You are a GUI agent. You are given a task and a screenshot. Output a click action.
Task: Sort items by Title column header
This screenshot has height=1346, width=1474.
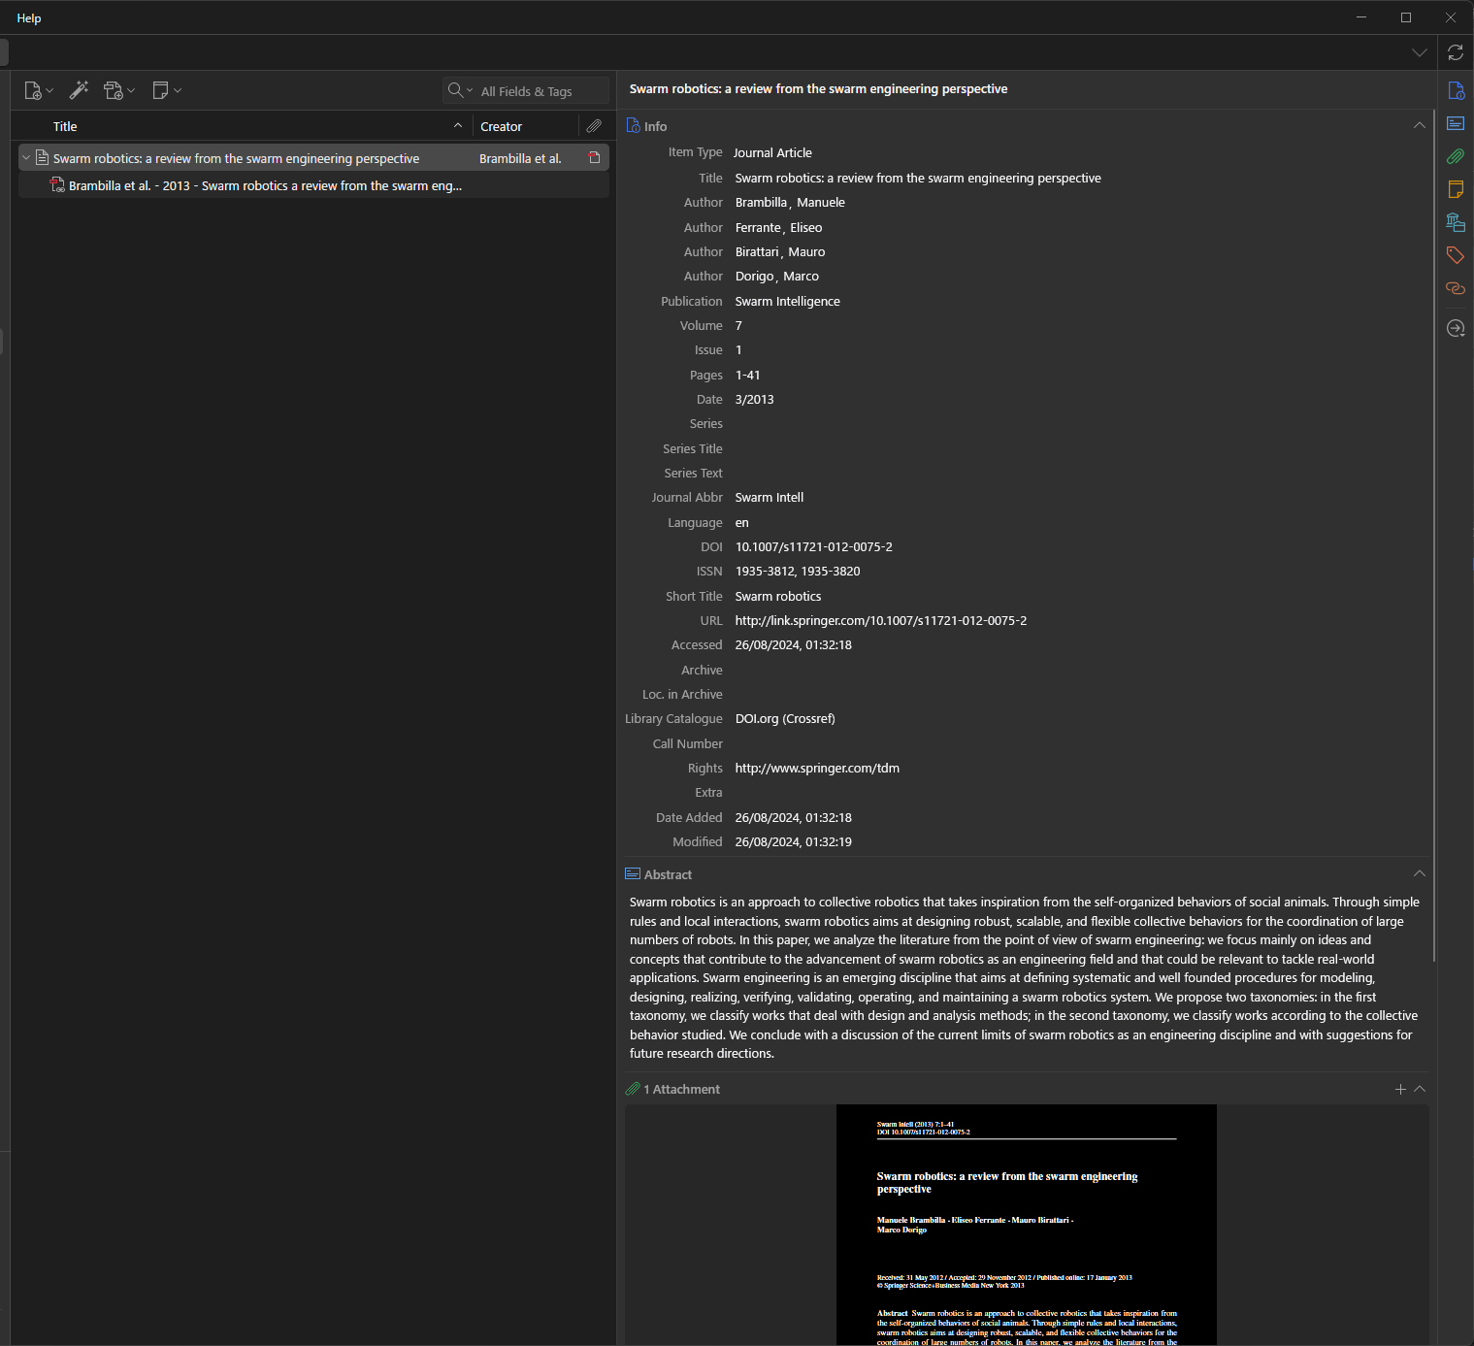pyautogui.click(x=243, y=126)
